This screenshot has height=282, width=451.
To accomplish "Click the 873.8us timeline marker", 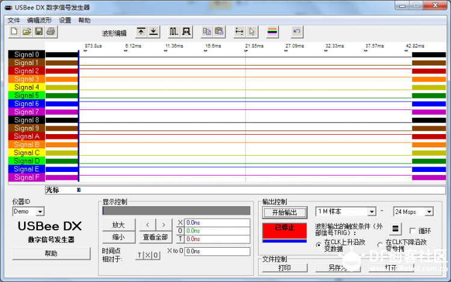I will point(85,51).
